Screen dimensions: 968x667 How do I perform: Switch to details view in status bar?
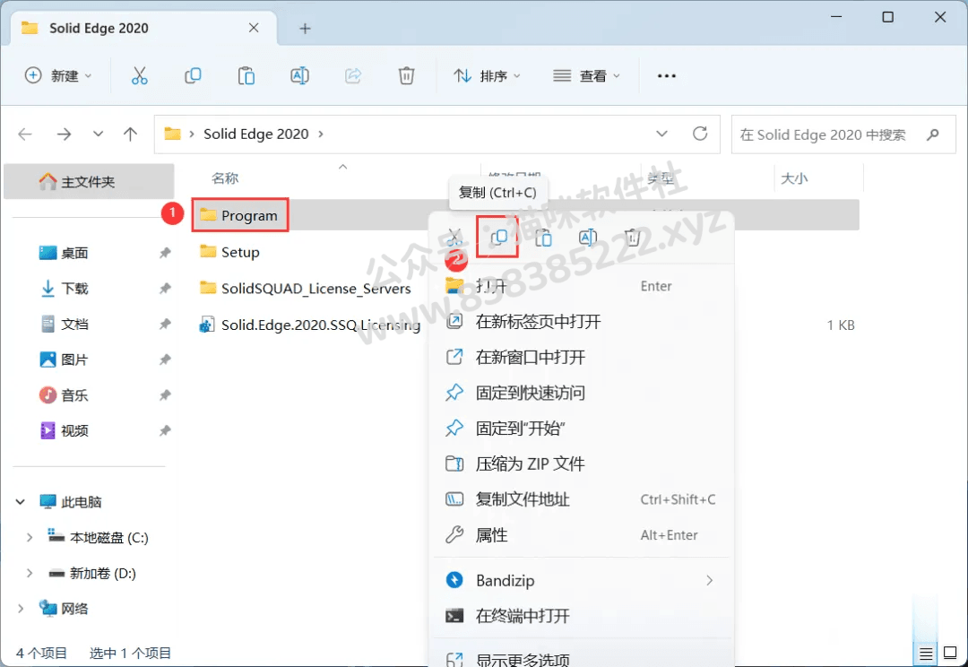click(925, 654)
